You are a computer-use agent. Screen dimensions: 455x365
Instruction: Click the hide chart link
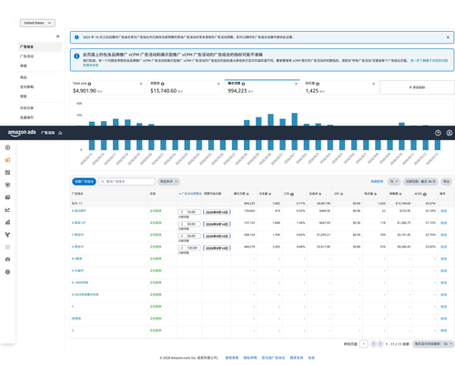[377, 181]
